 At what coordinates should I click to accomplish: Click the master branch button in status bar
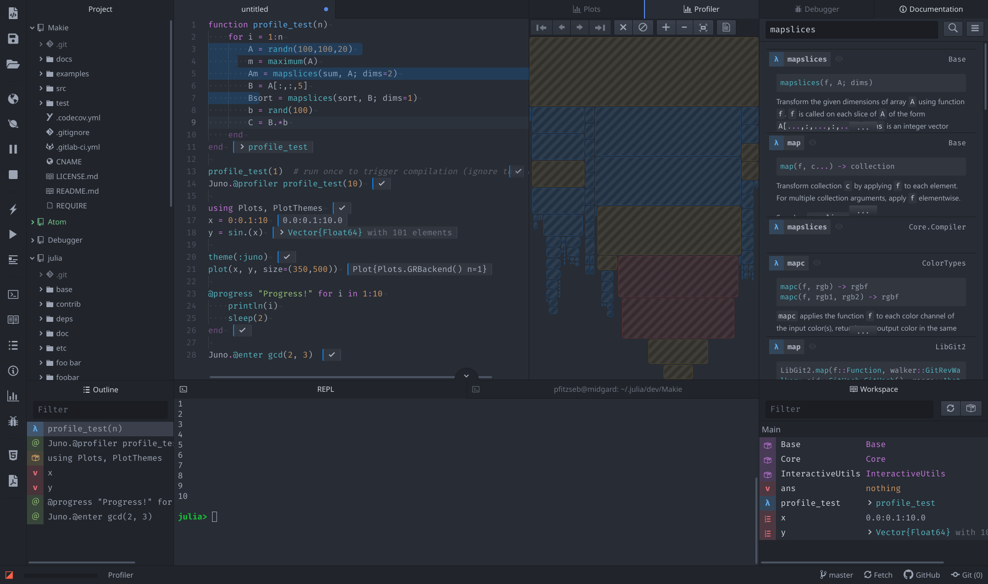coord(836,575)
